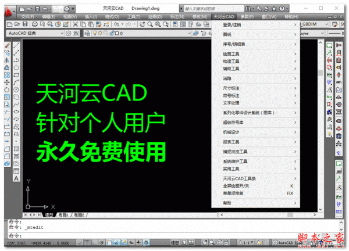349x251 pixels.
Task: Expand the 天河云CAD工具条 submenu
Action: pyautogui.click(x=255, y=178)
